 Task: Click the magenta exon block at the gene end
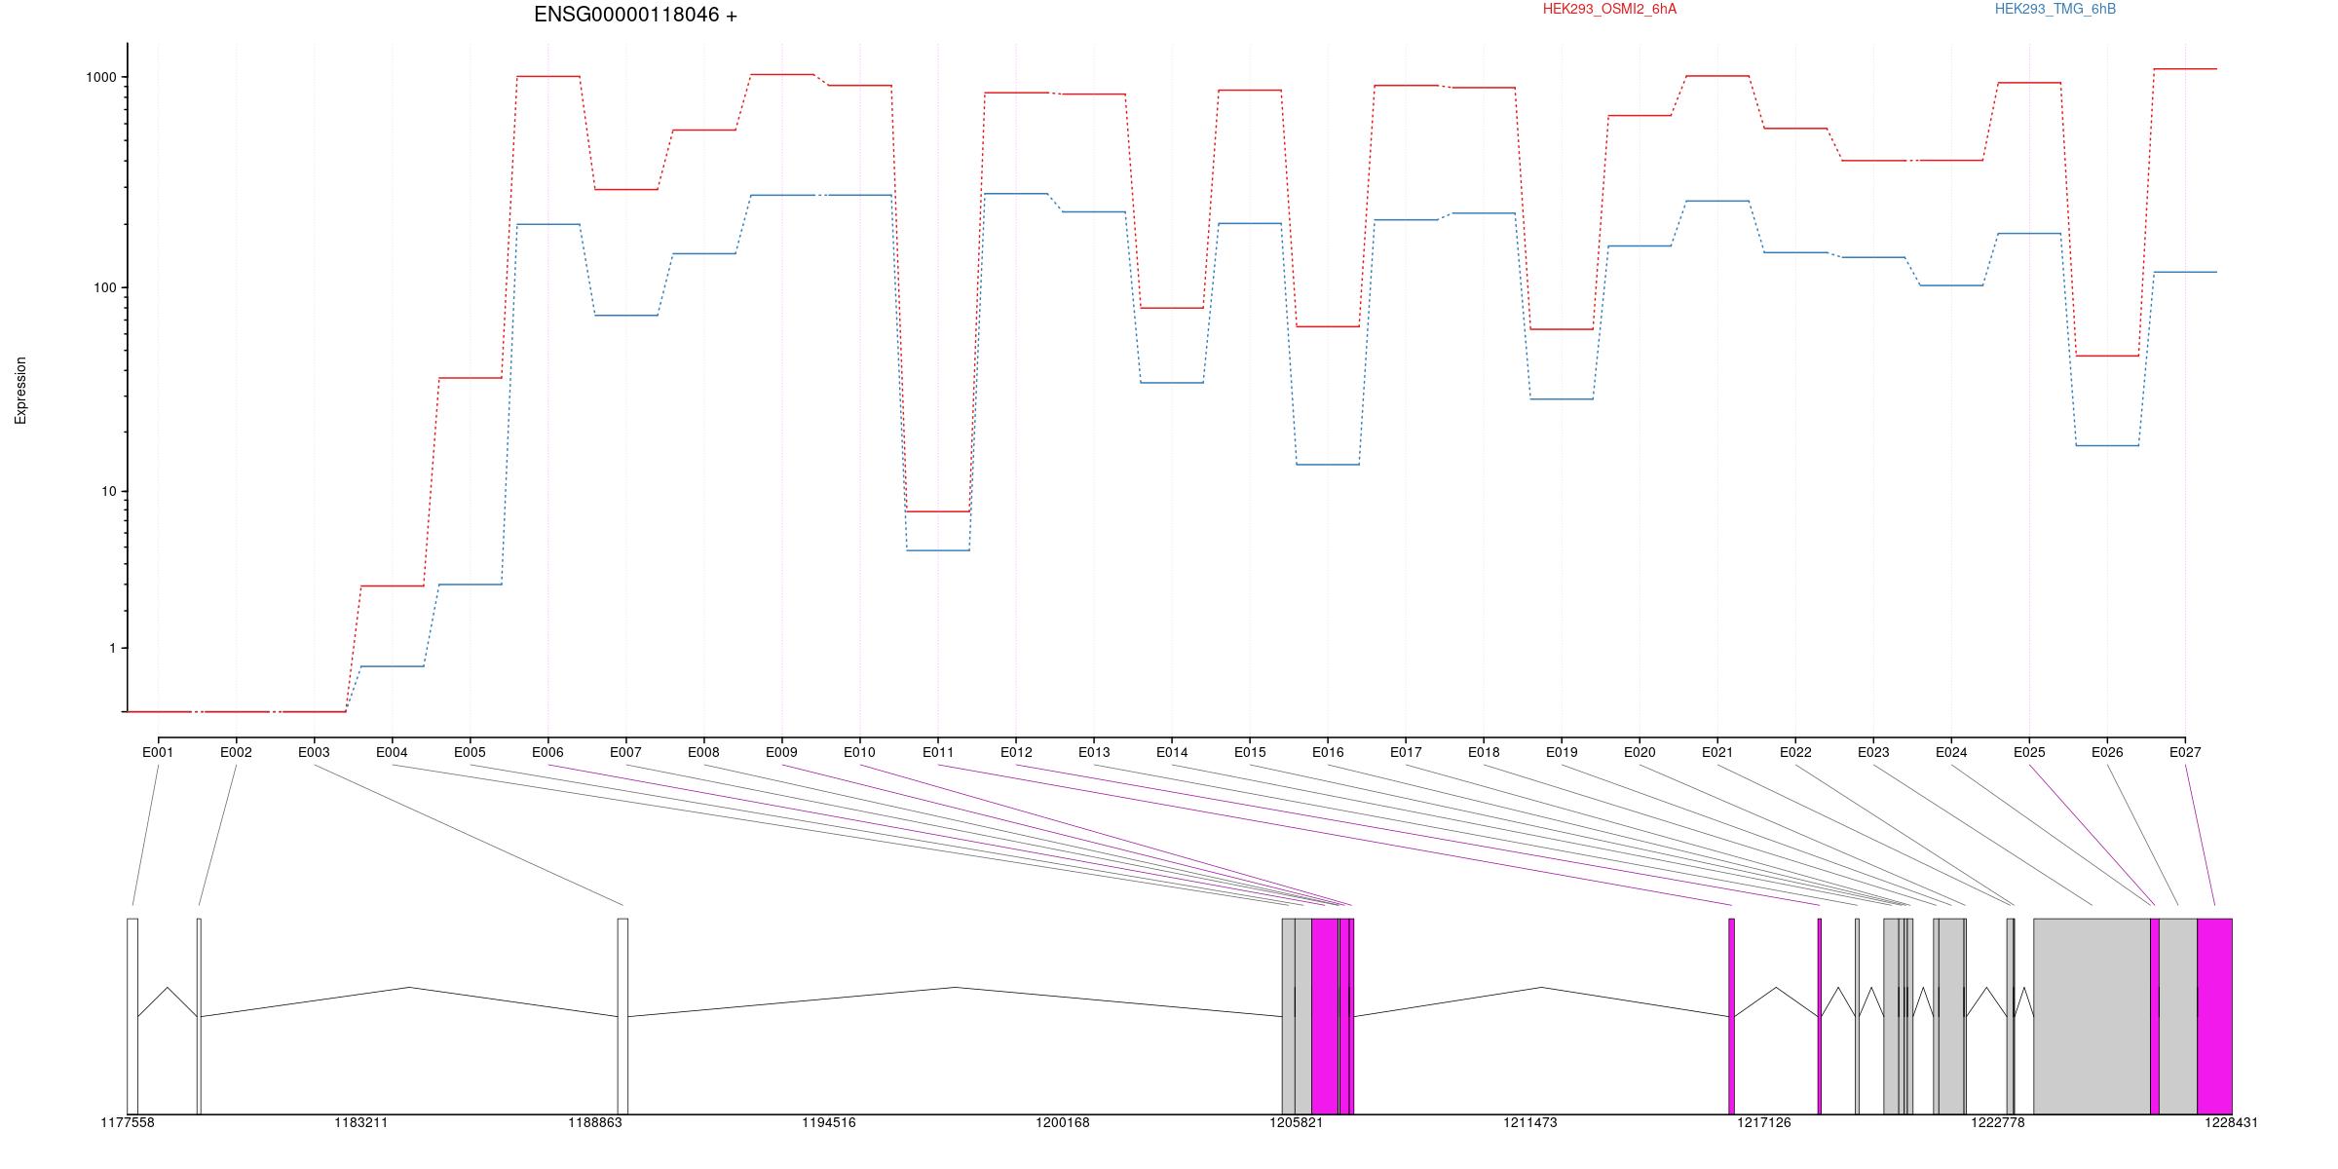point(2214,1016)
